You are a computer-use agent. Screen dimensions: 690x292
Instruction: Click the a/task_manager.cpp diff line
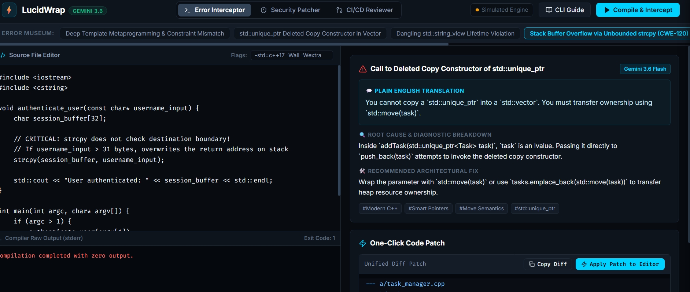click(x=405, y=284)
